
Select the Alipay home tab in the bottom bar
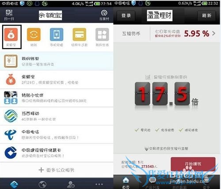pos(14,184)
